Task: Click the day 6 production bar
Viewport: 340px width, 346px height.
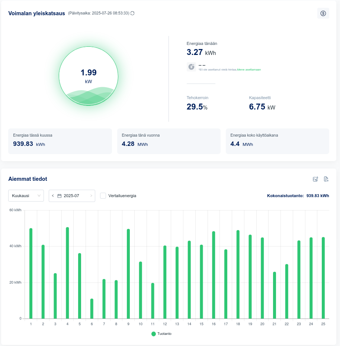Action: click(92, 309)
